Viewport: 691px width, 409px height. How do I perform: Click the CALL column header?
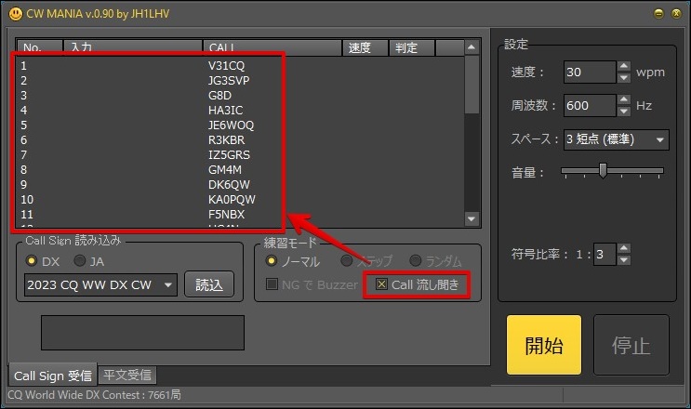[x=272, y=47]
